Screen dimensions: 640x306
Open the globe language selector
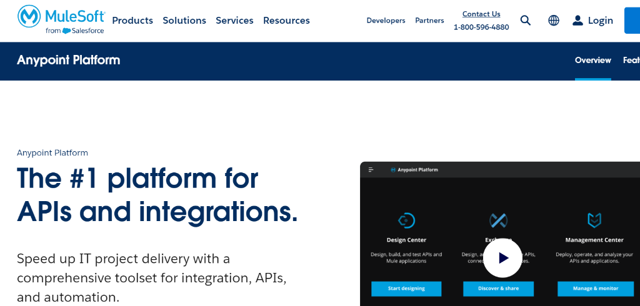(554, 21)
